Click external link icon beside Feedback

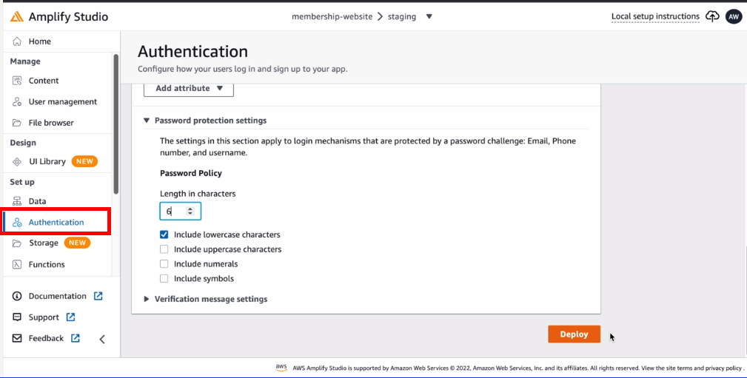[76, 338]
